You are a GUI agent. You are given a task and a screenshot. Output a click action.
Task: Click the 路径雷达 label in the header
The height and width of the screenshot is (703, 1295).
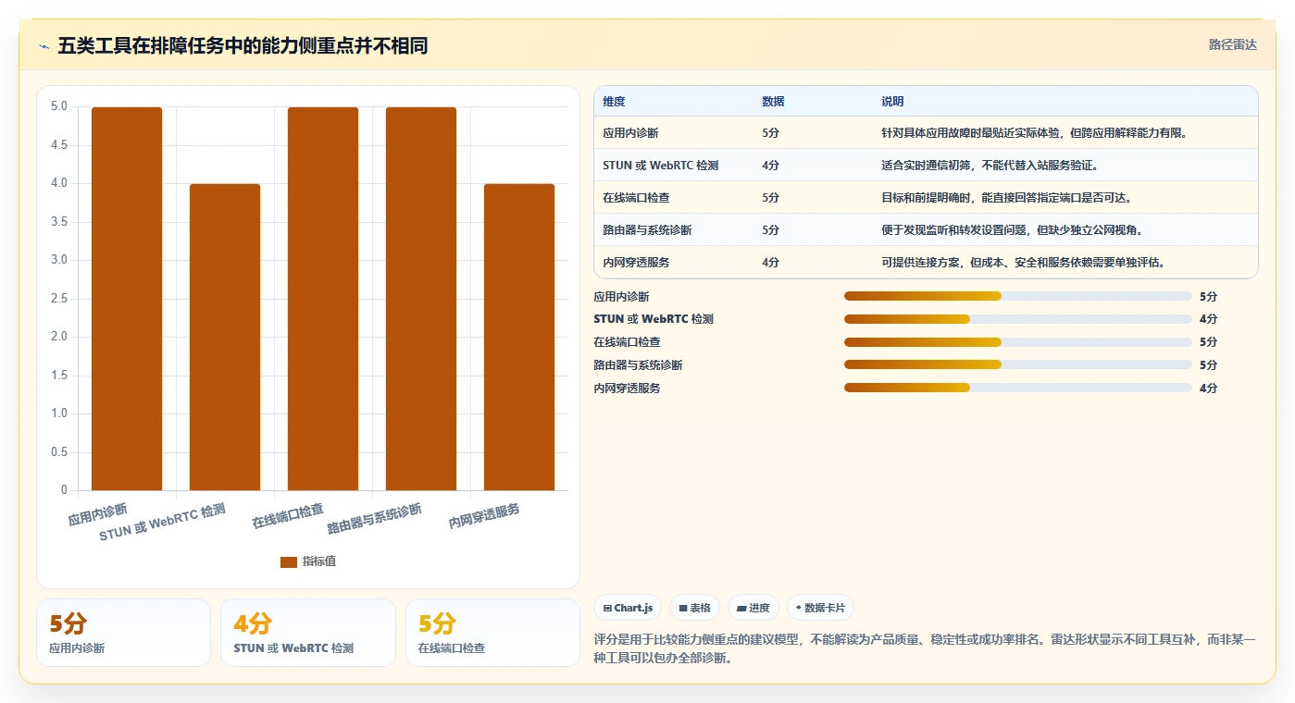(x=1232, y=44)
